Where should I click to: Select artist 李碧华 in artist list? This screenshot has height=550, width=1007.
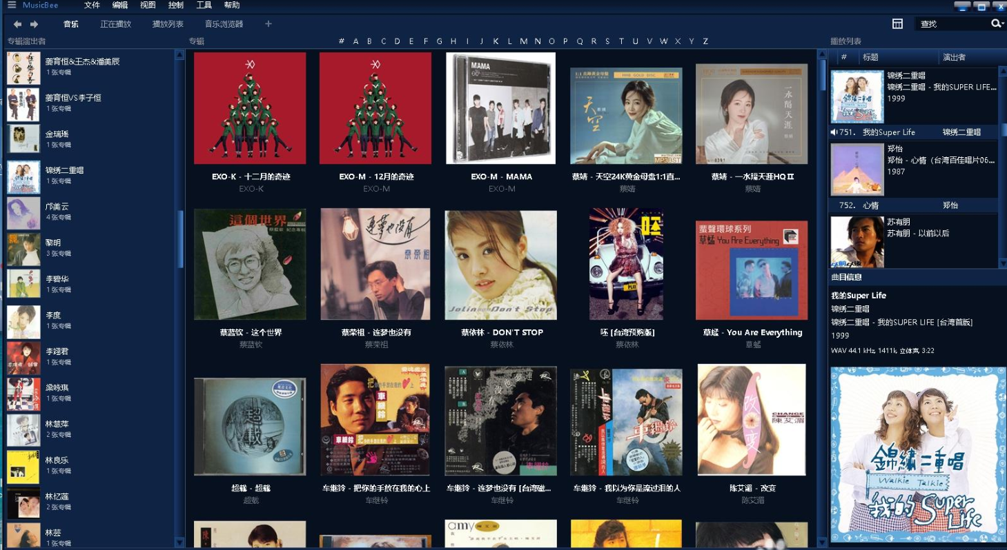coord(90,285)
